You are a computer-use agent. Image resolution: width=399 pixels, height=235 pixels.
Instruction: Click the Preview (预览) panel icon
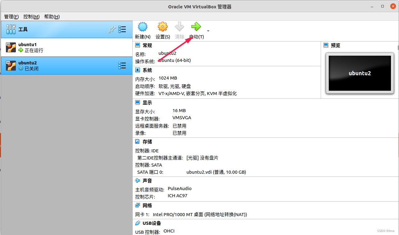(x=326, y=45)
